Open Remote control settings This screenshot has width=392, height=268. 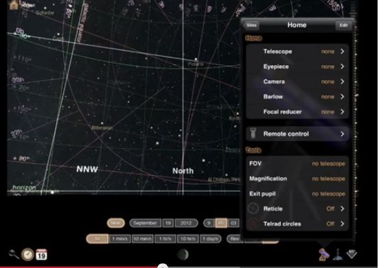pyautogui.click(x=297, y=134)
